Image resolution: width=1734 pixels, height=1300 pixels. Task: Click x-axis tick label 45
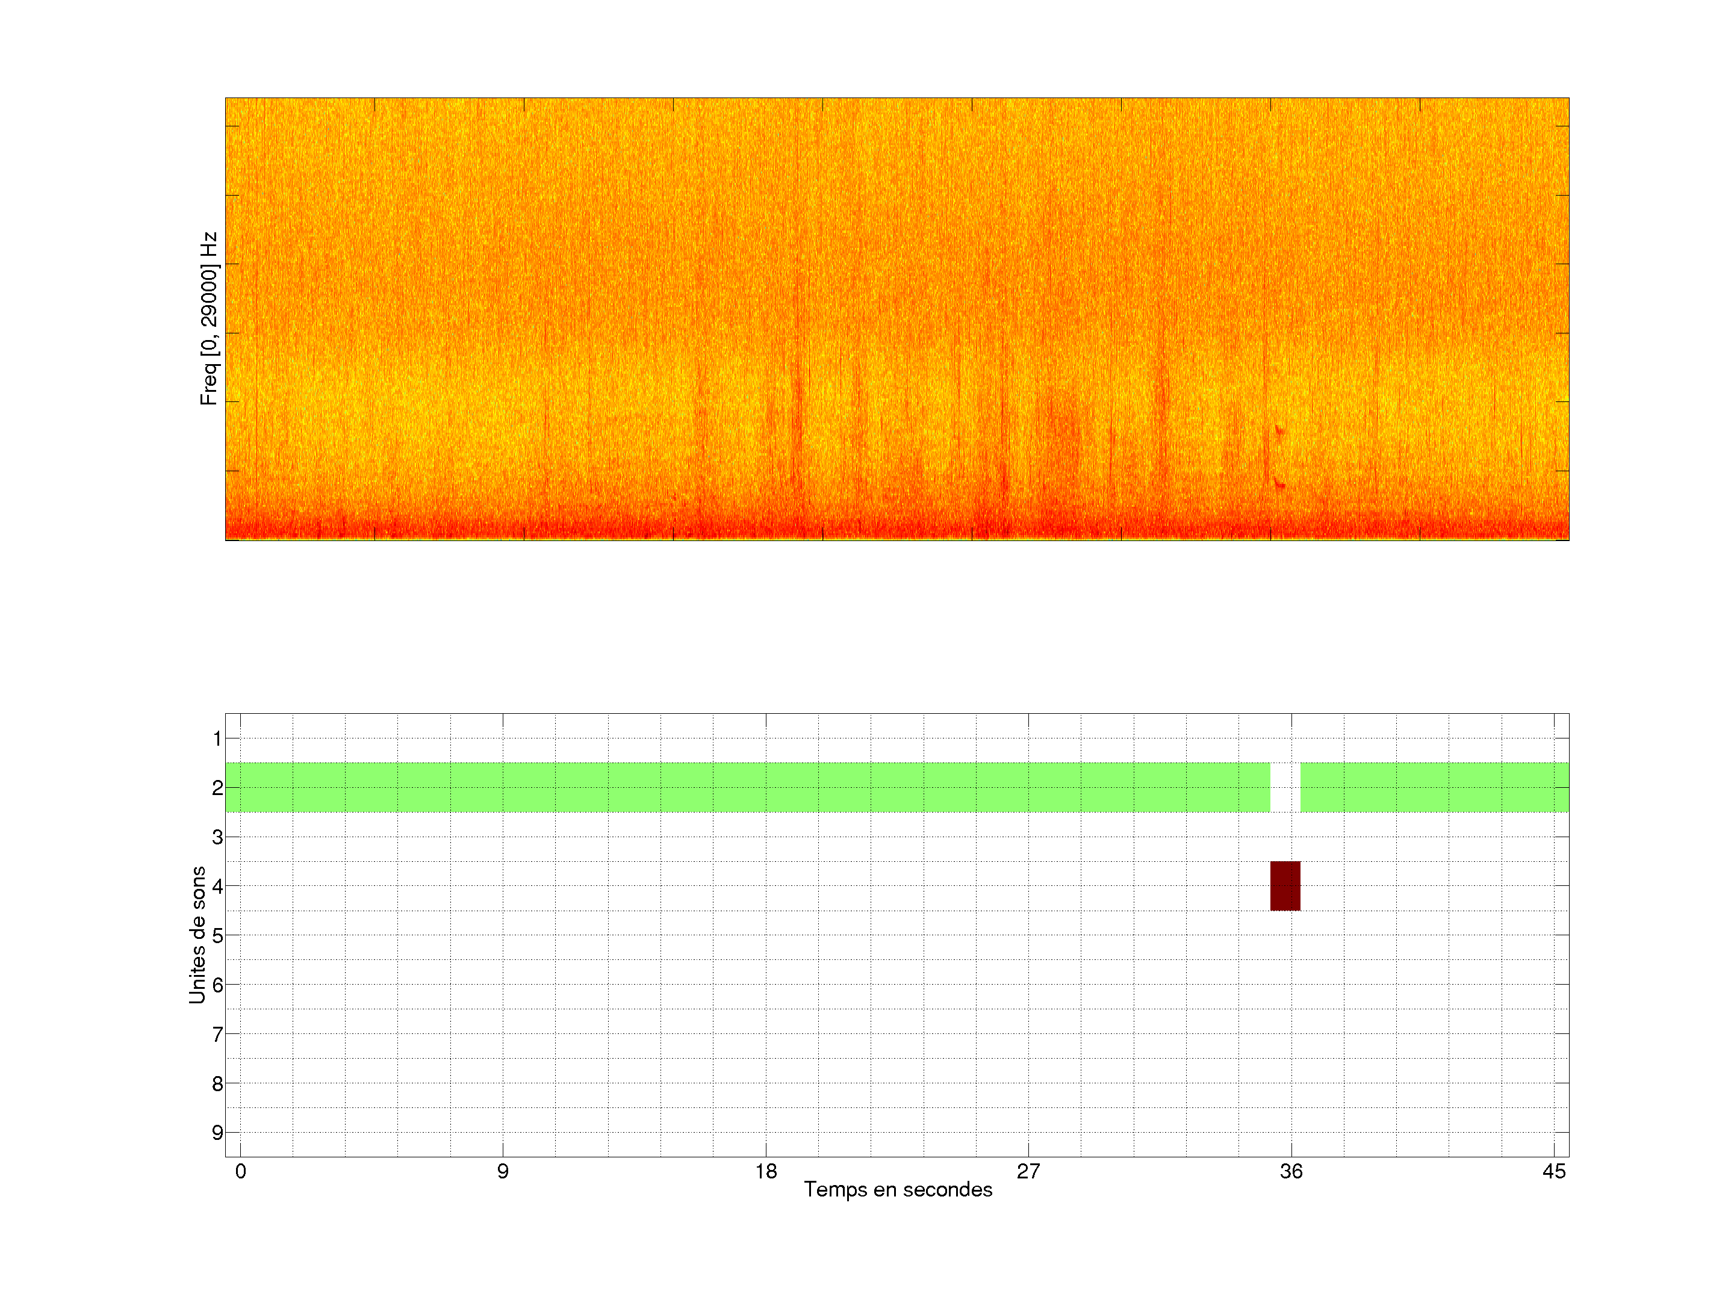coord(1554,1171)
